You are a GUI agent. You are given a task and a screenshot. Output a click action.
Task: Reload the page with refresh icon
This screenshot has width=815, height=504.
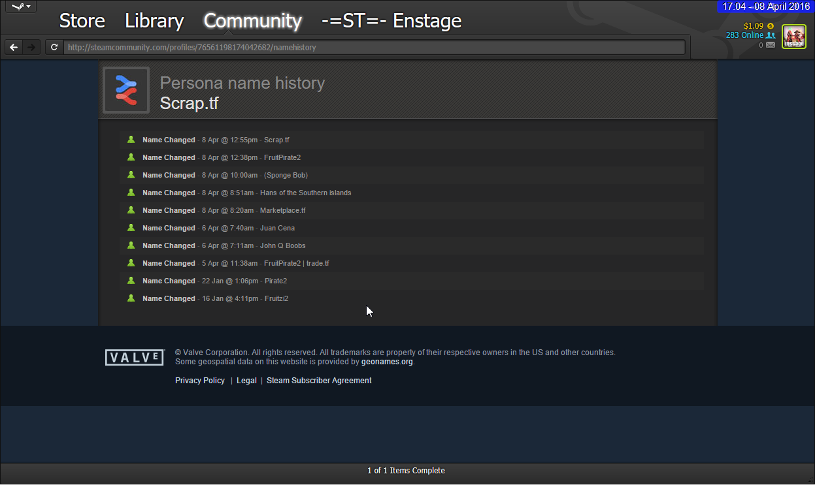(54, 47)
